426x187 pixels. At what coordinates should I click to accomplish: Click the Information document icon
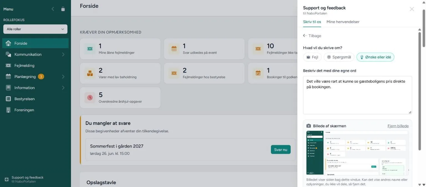point(8,88)
